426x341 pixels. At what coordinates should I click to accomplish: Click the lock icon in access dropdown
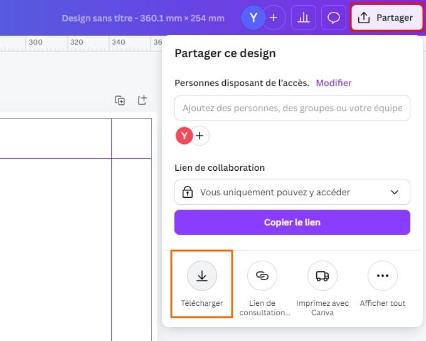[x=188, y=192]
